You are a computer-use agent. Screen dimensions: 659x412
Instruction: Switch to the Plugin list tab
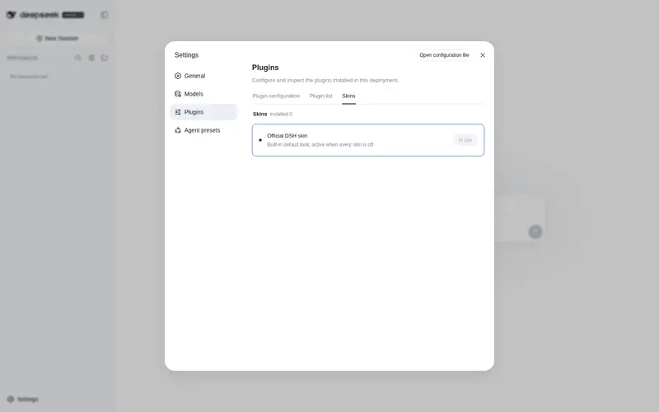coord(320,96)
